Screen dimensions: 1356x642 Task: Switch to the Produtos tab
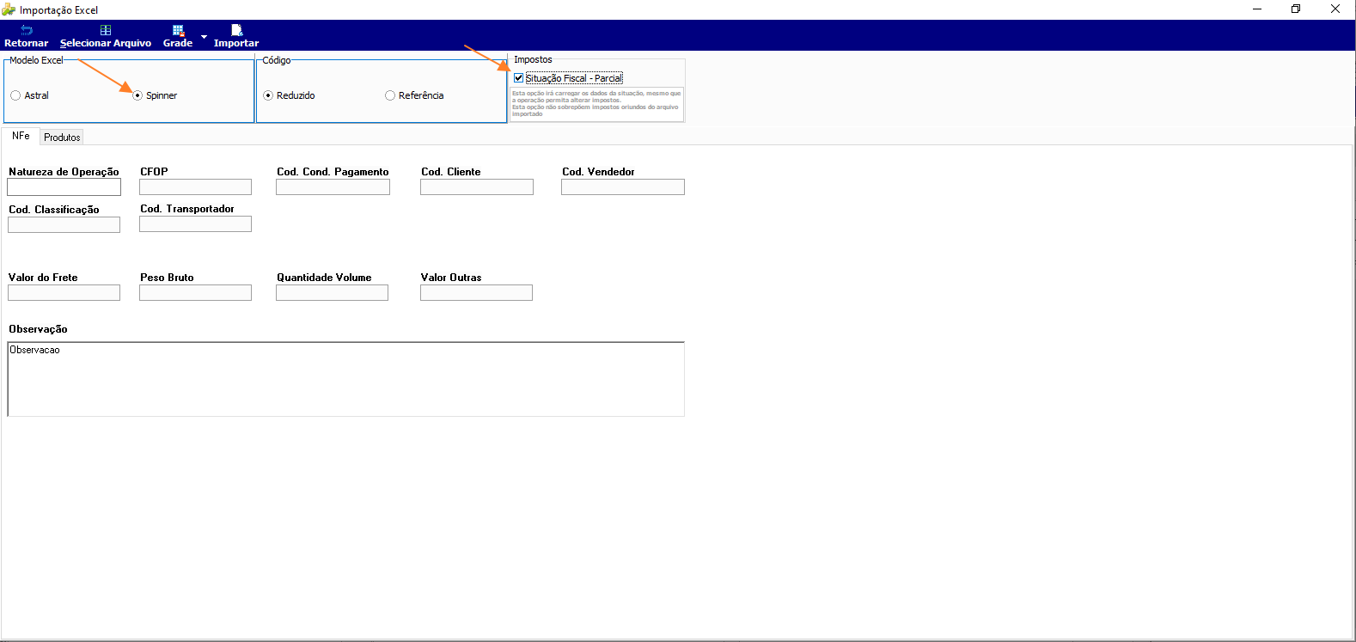point(62,137)
